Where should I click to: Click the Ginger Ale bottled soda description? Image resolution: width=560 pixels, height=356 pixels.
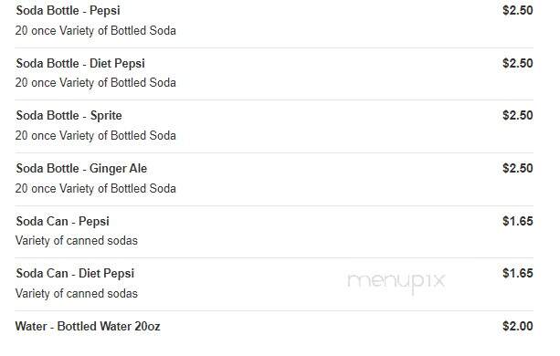pos(95,188)
